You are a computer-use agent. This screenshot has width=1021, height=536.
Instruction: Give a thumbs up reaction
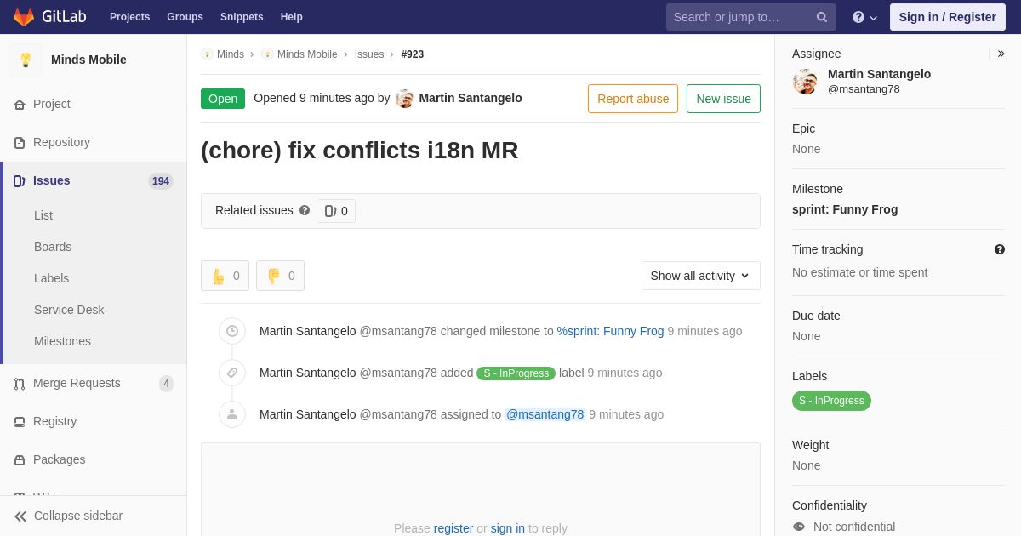(x=225, y=276)
